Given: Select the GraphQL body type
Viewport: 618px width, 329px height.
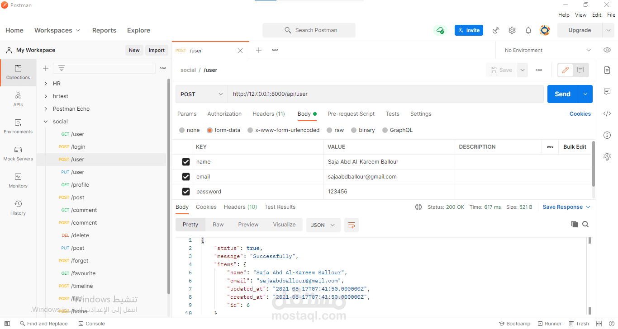Looking at the screenshot, I should coord(385,130).
